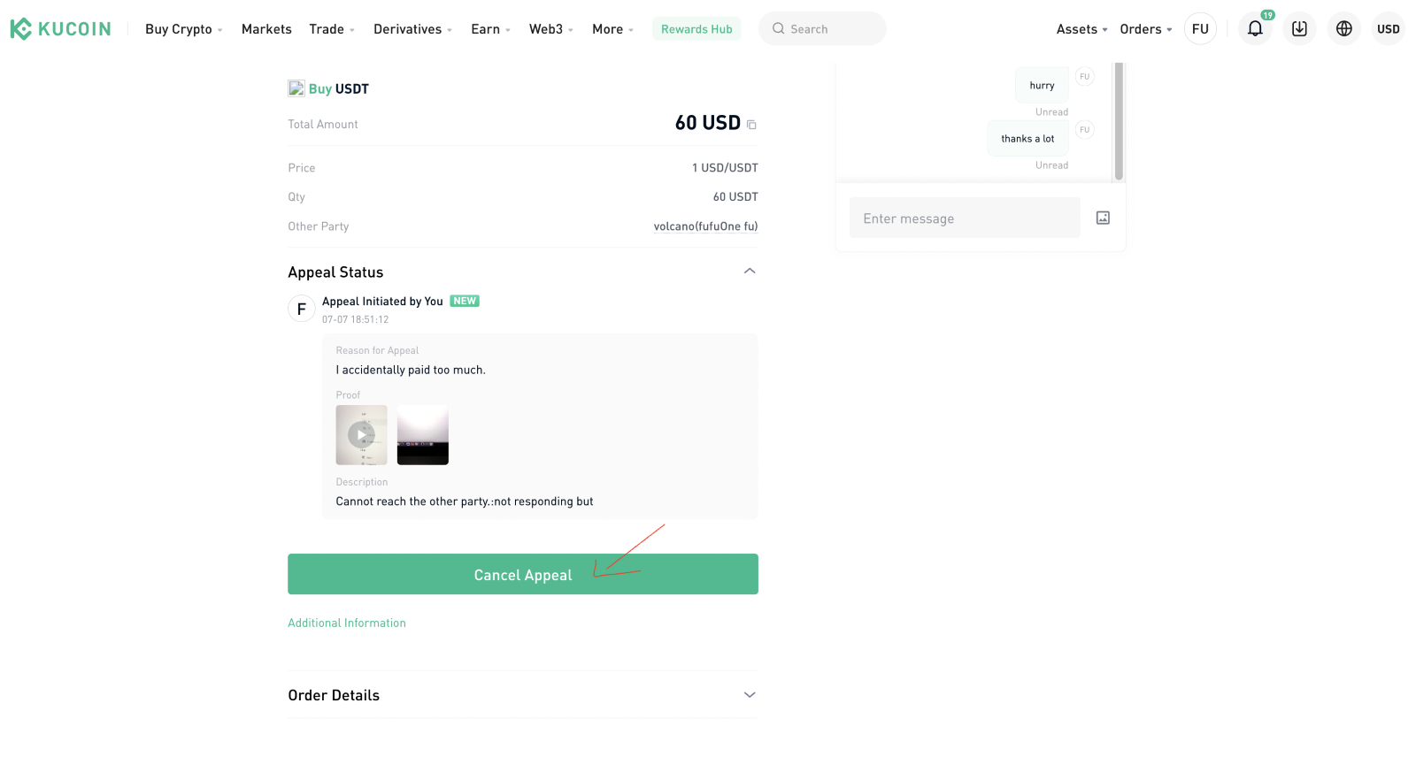Open the More menu
This screenshot has width=1416, height=757.
coord(613,29)
